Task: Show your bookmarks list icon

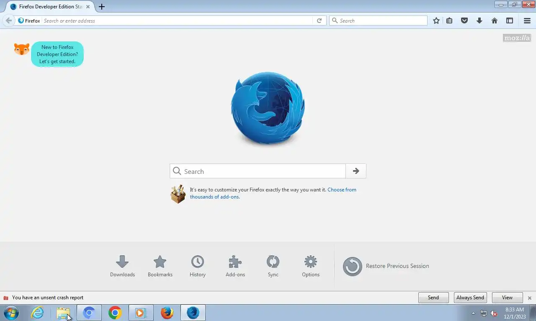Action: point(449,20)
